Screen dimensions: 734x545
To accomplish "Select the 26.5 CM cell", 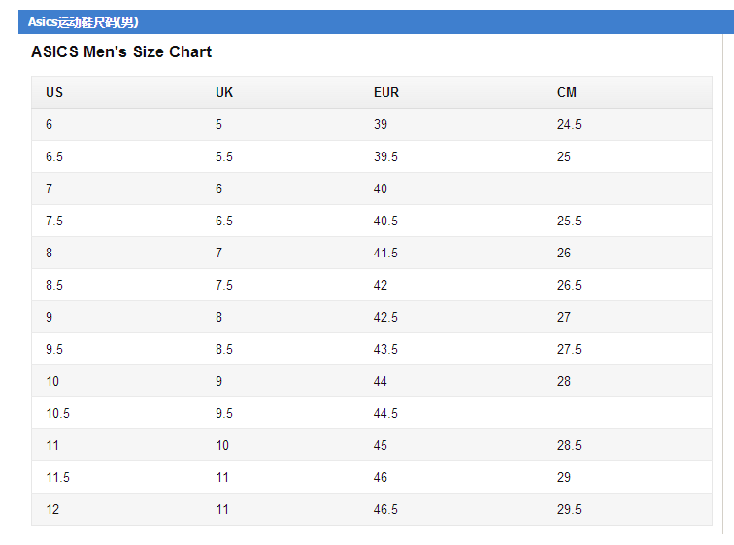I will [x=569, y=286].
